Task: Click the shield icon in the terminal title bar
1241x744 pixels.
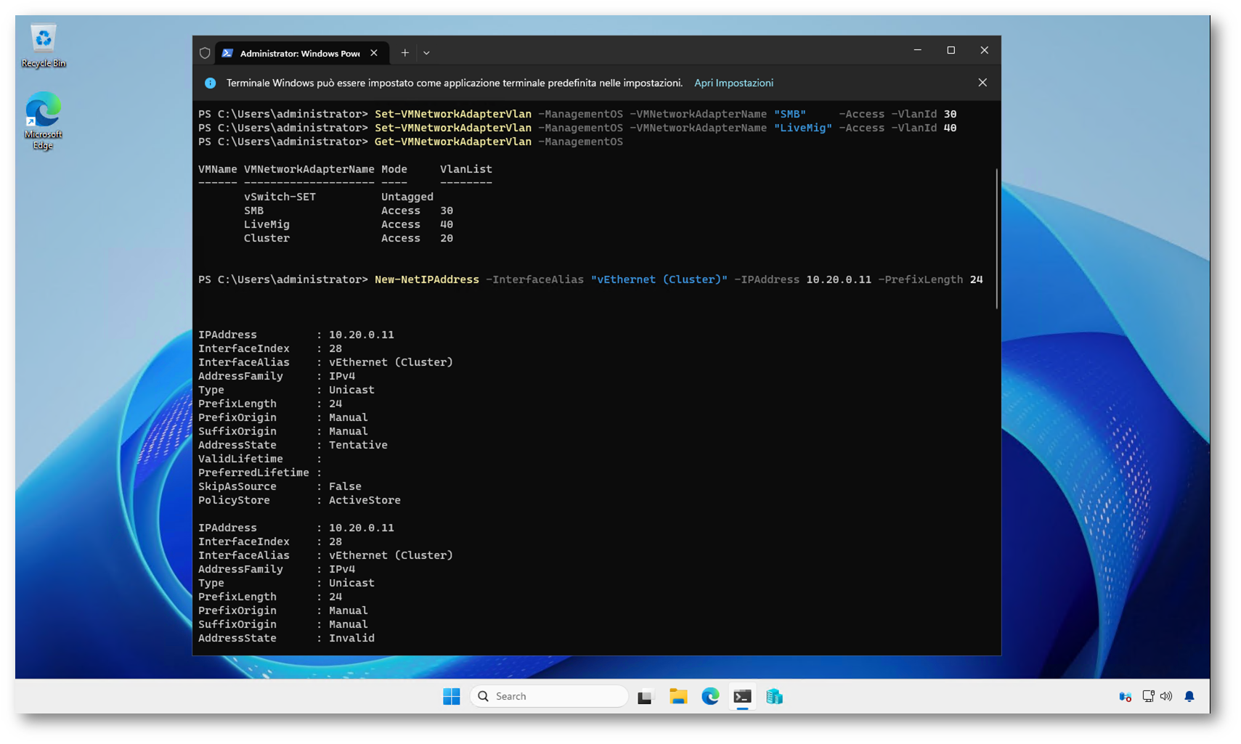Action: click(205, 53)
